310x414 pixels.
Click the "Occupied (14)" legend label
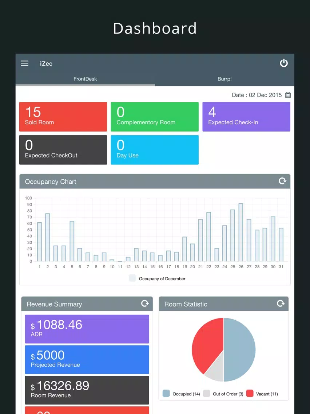point(186,394)
